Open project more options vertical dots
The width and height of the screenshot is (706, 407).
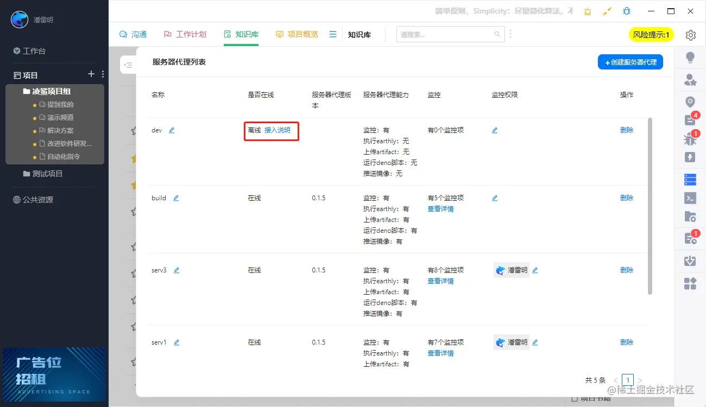tap(103, 74)
